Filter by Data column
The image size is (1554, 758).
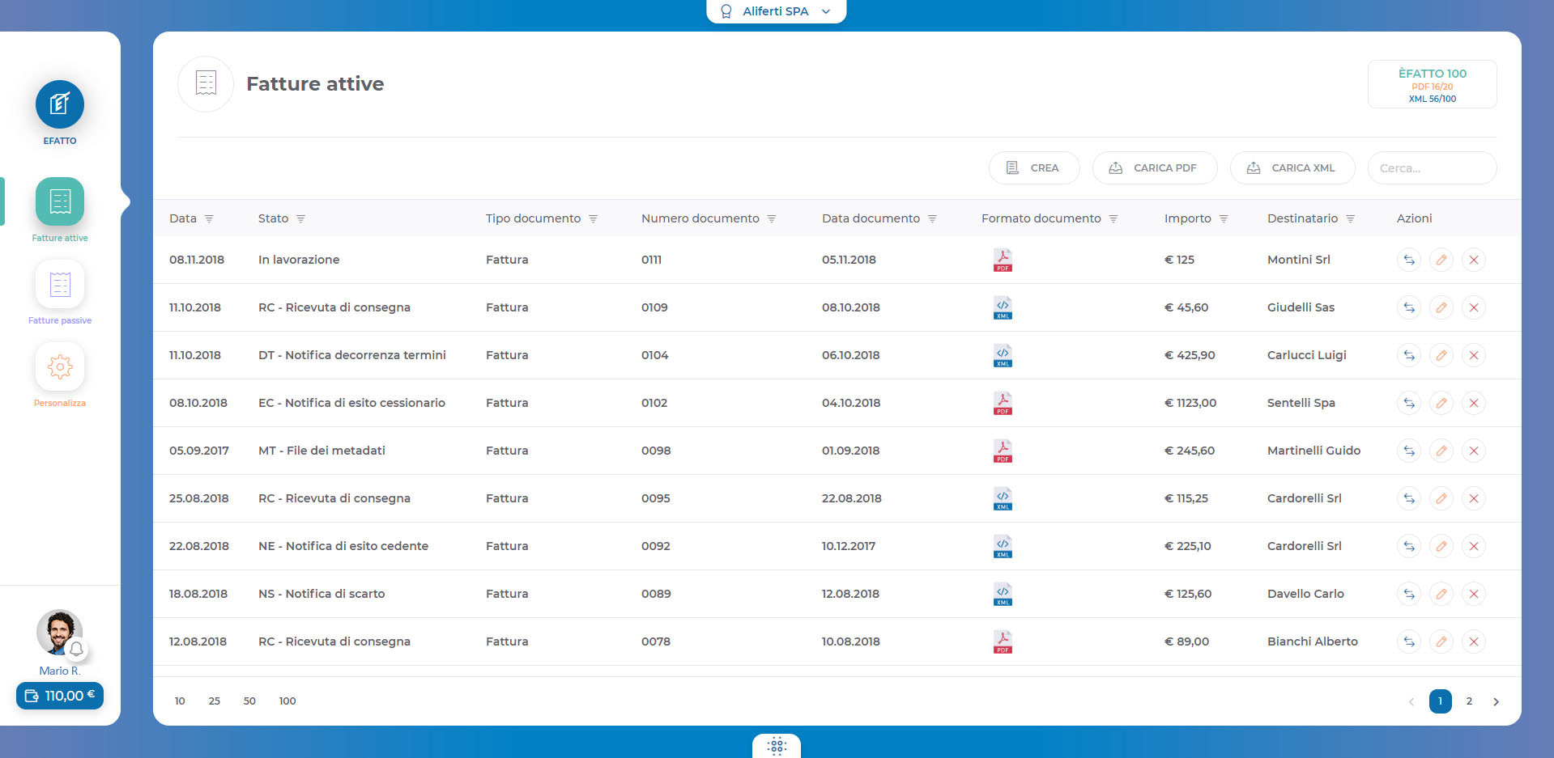tap(209, 219)
